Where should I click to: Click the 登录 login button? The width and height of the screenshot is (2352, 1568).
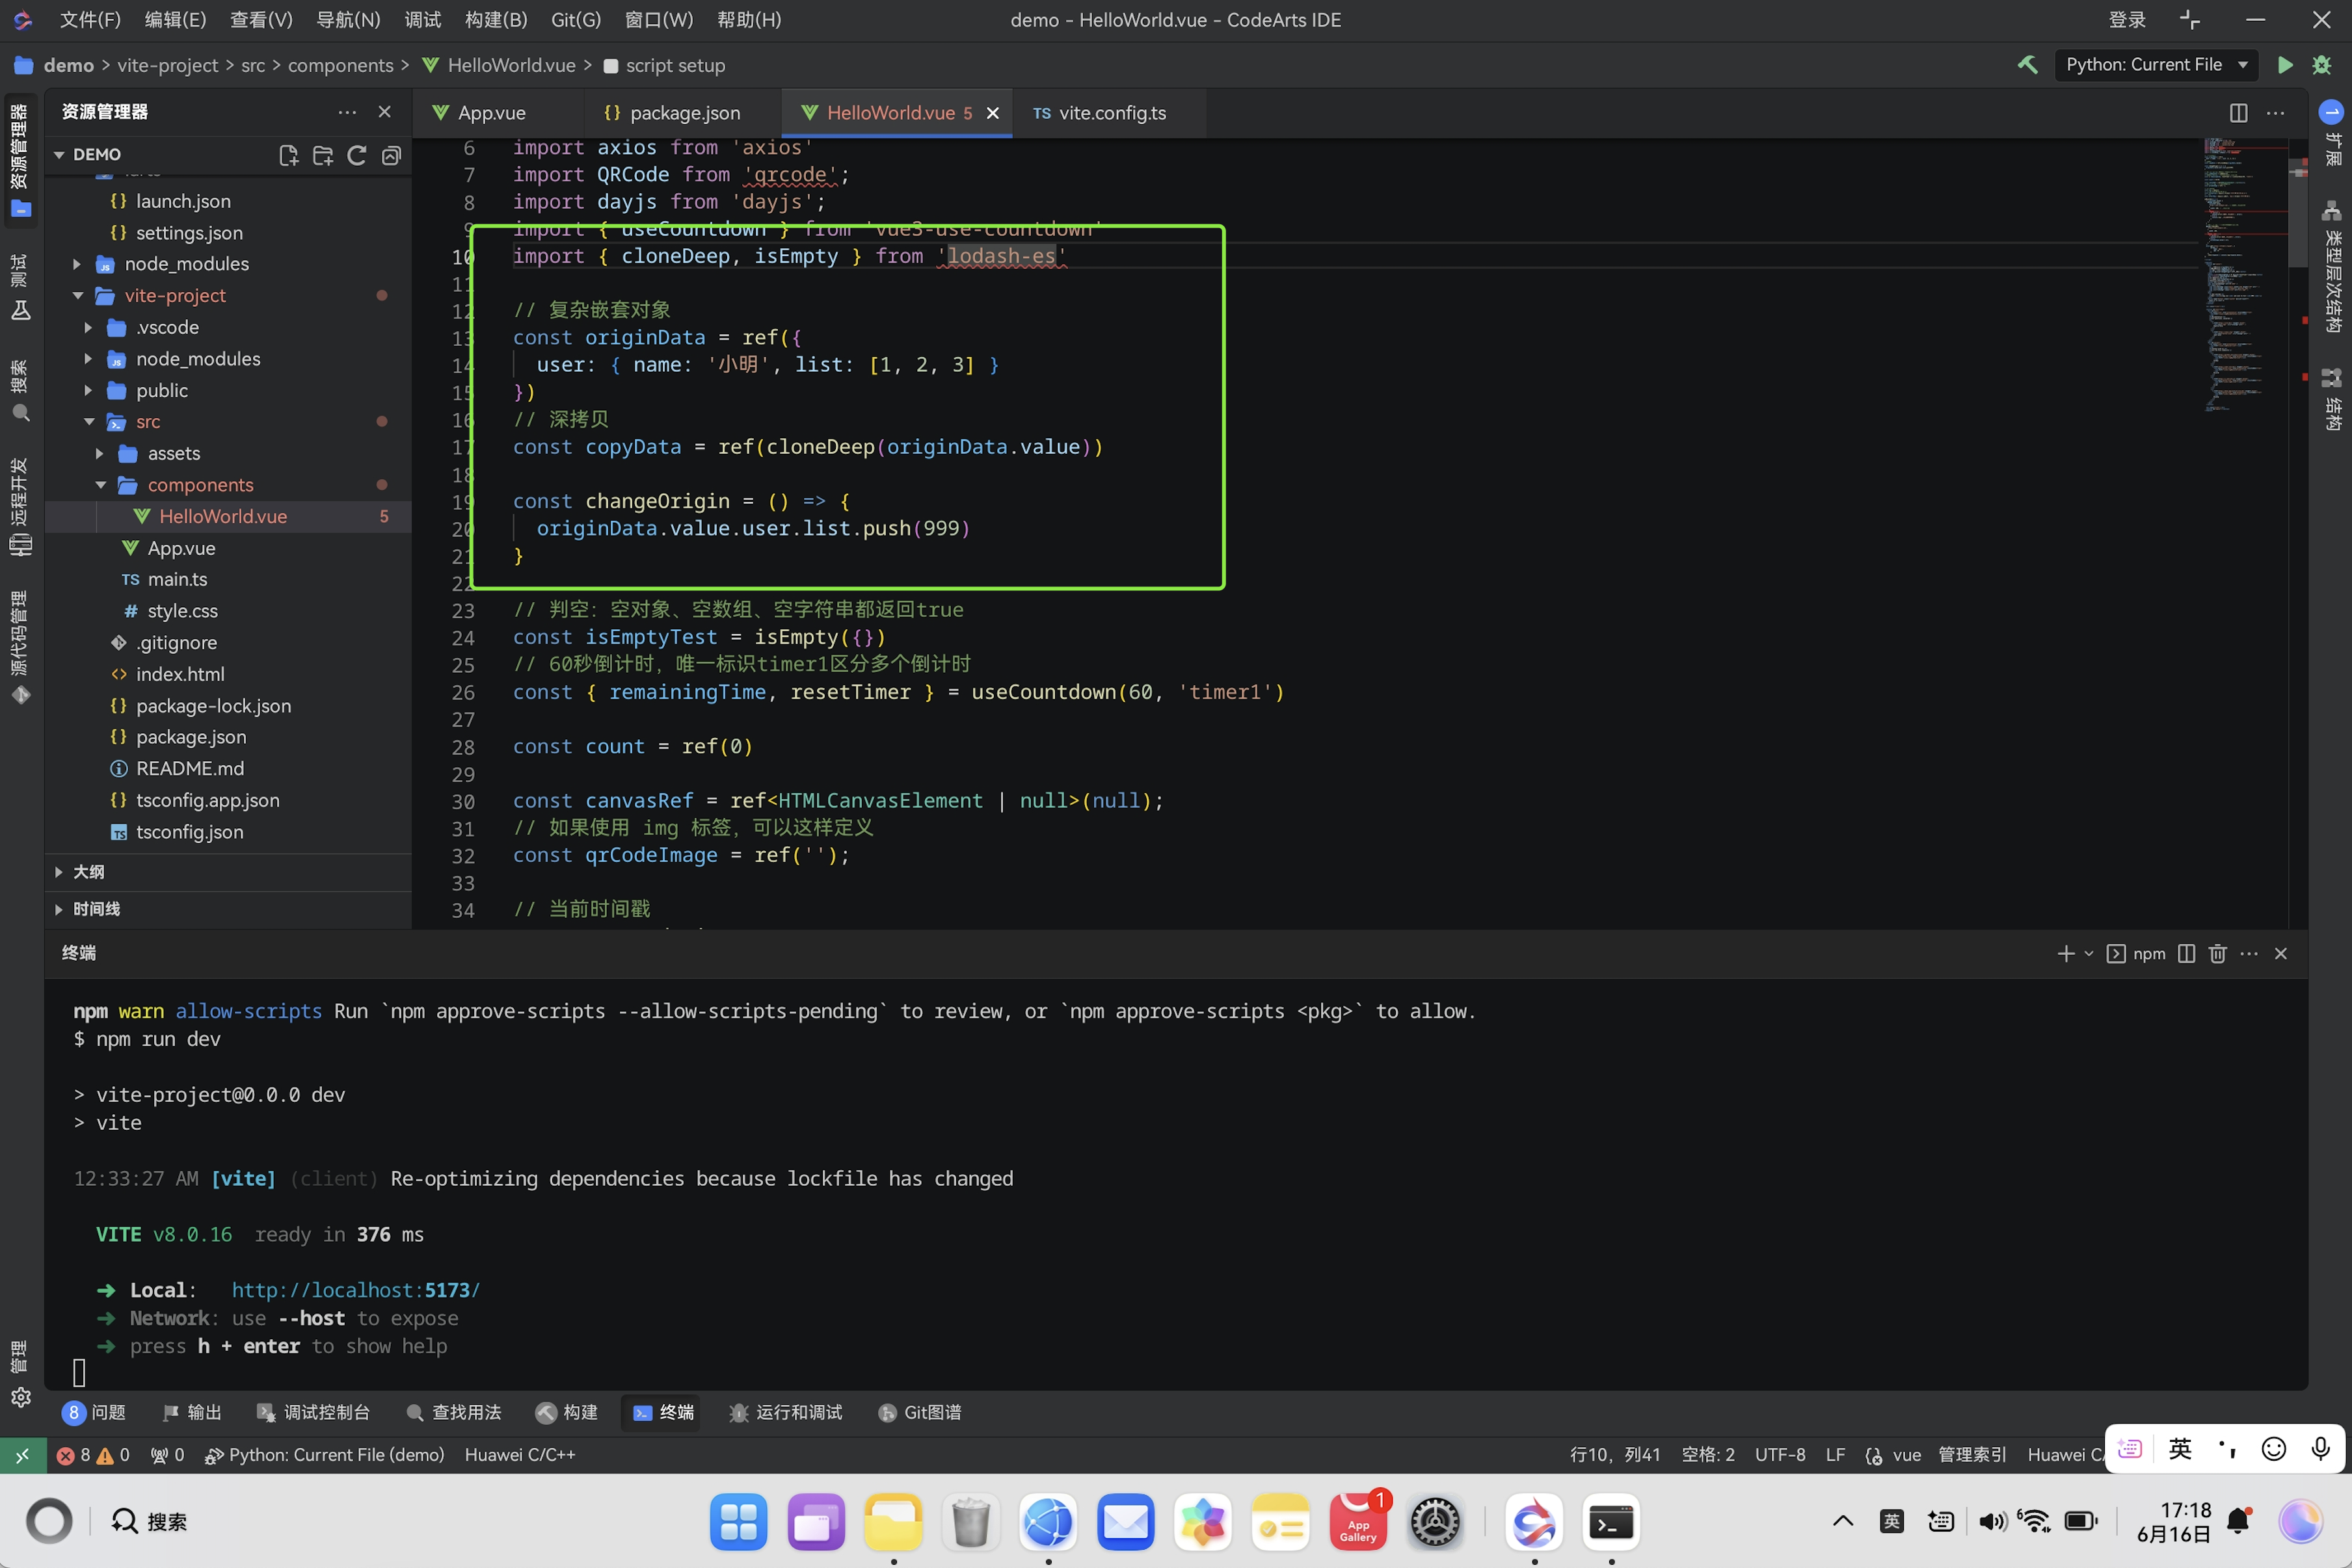pyautogui.click(x=2127, y=20)
